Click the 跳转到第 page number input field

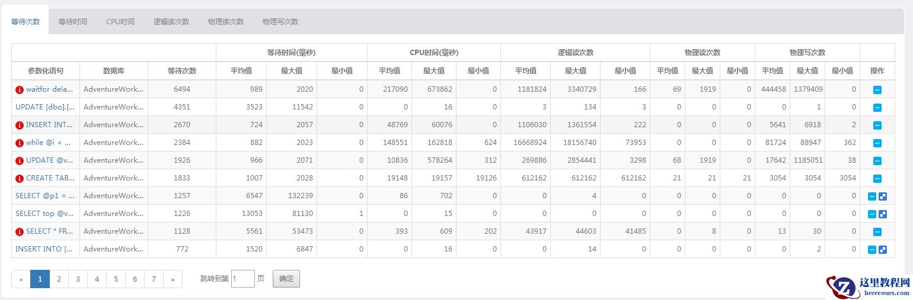pos(242,279)
